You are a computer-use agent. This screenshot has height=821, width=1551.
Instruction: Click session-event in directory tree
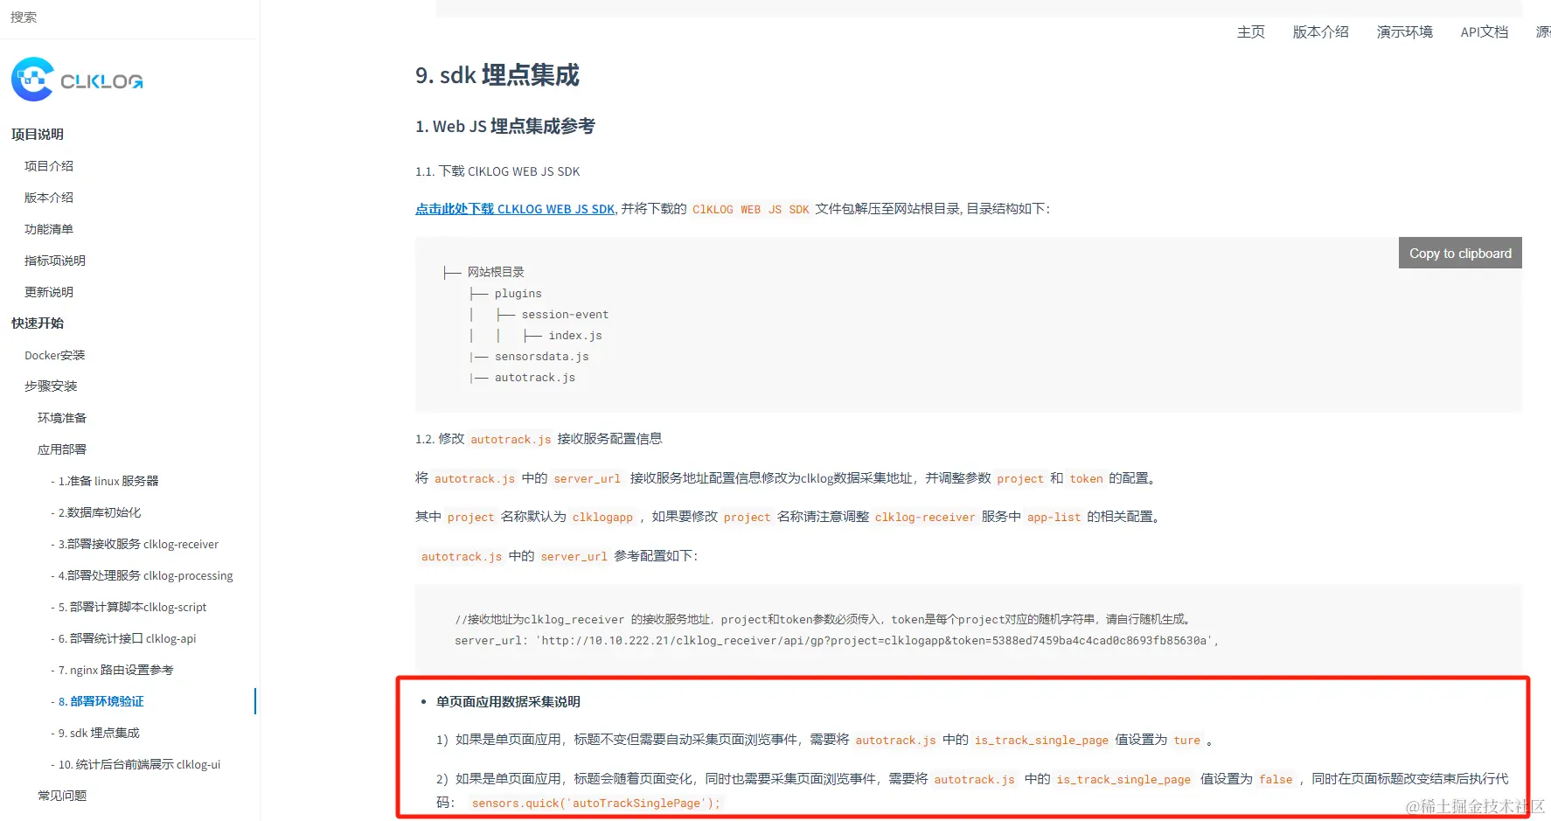click(x=565, y=315)
